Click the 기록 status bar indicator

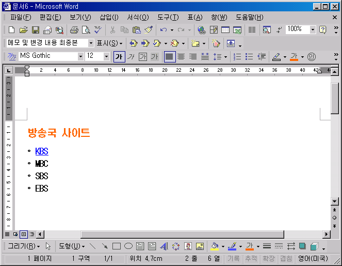[x=234, y=259]
